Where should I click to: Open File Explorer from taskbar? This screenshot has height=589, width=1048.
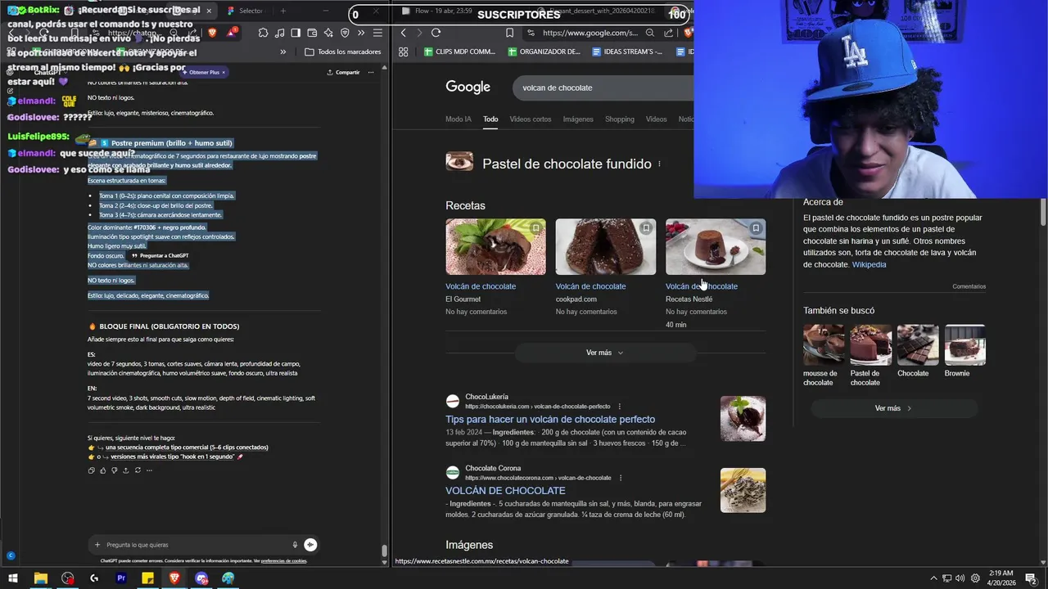coord(40,578)
